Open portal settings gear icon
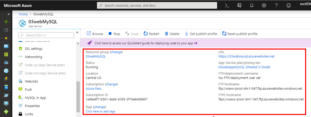 click(264, 5)
